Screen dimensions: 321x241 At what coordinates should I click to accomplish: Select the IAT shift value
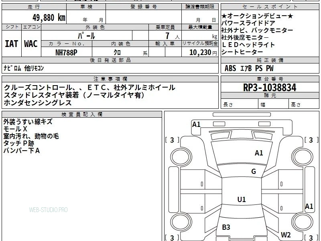(x=12, y=44)
